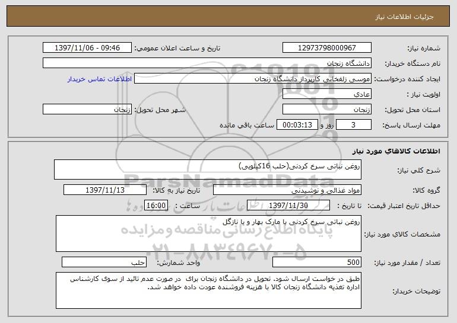Viewport: 457px width, 323px height.
Task: Click the delivery province field زنجان
Action: click(326, 110)
